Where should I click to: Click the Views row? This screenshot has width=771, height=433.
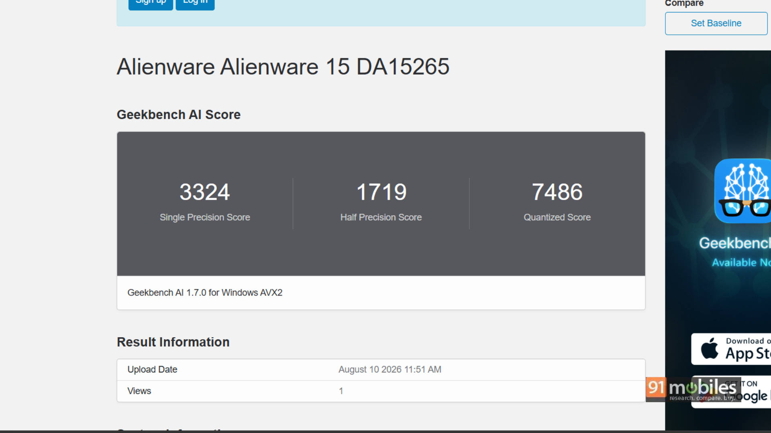(x=381, y=391)
